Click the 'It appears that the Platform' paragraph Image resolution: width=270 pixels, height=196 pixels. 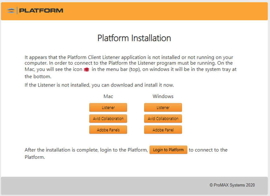pyautogui.click(x=131, y=67)
